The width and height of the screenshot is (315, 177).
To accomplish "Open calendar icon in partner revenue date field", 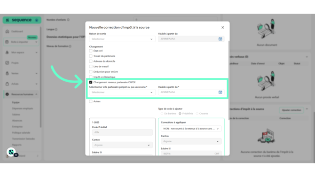I will pos(220,92).
